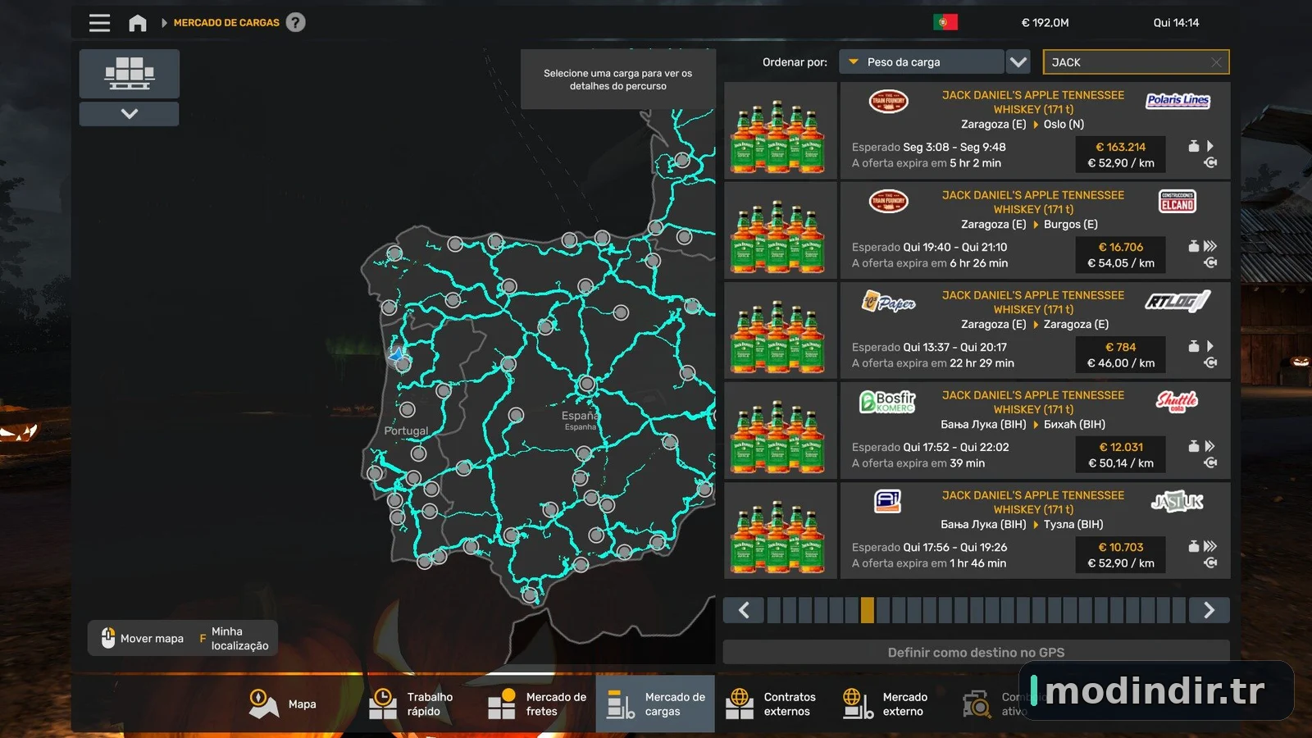
Task: Open the 'Mercado de cargas' tab
Action: click(655, 704)
